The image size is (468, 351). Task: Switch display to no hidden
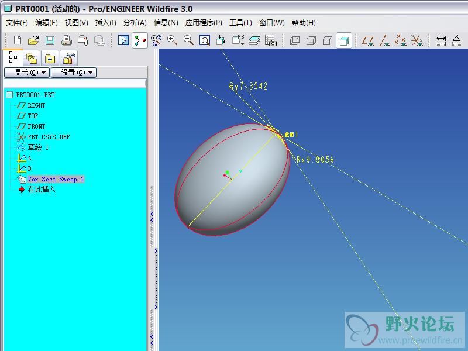(328, 40)
